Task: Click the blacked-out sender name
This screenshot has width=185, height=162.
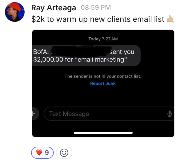Action: coord(79,51)
